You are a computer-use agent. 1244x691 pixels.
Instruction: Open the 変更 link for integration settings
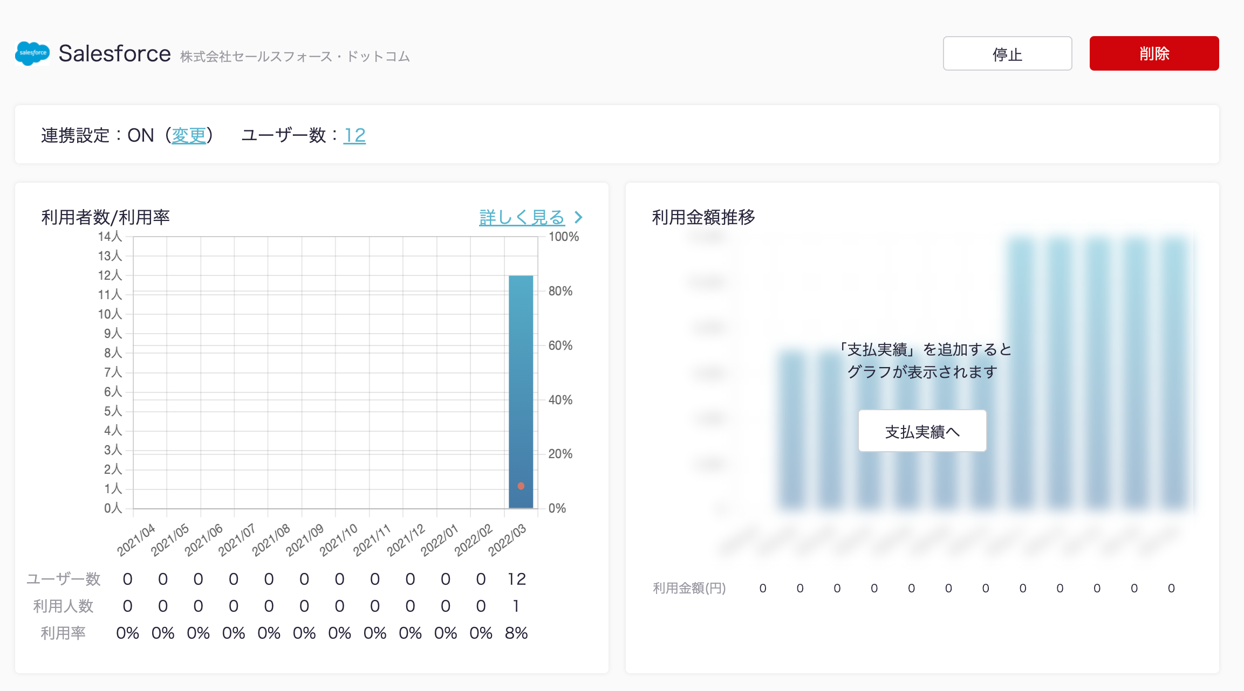point(189,135)
